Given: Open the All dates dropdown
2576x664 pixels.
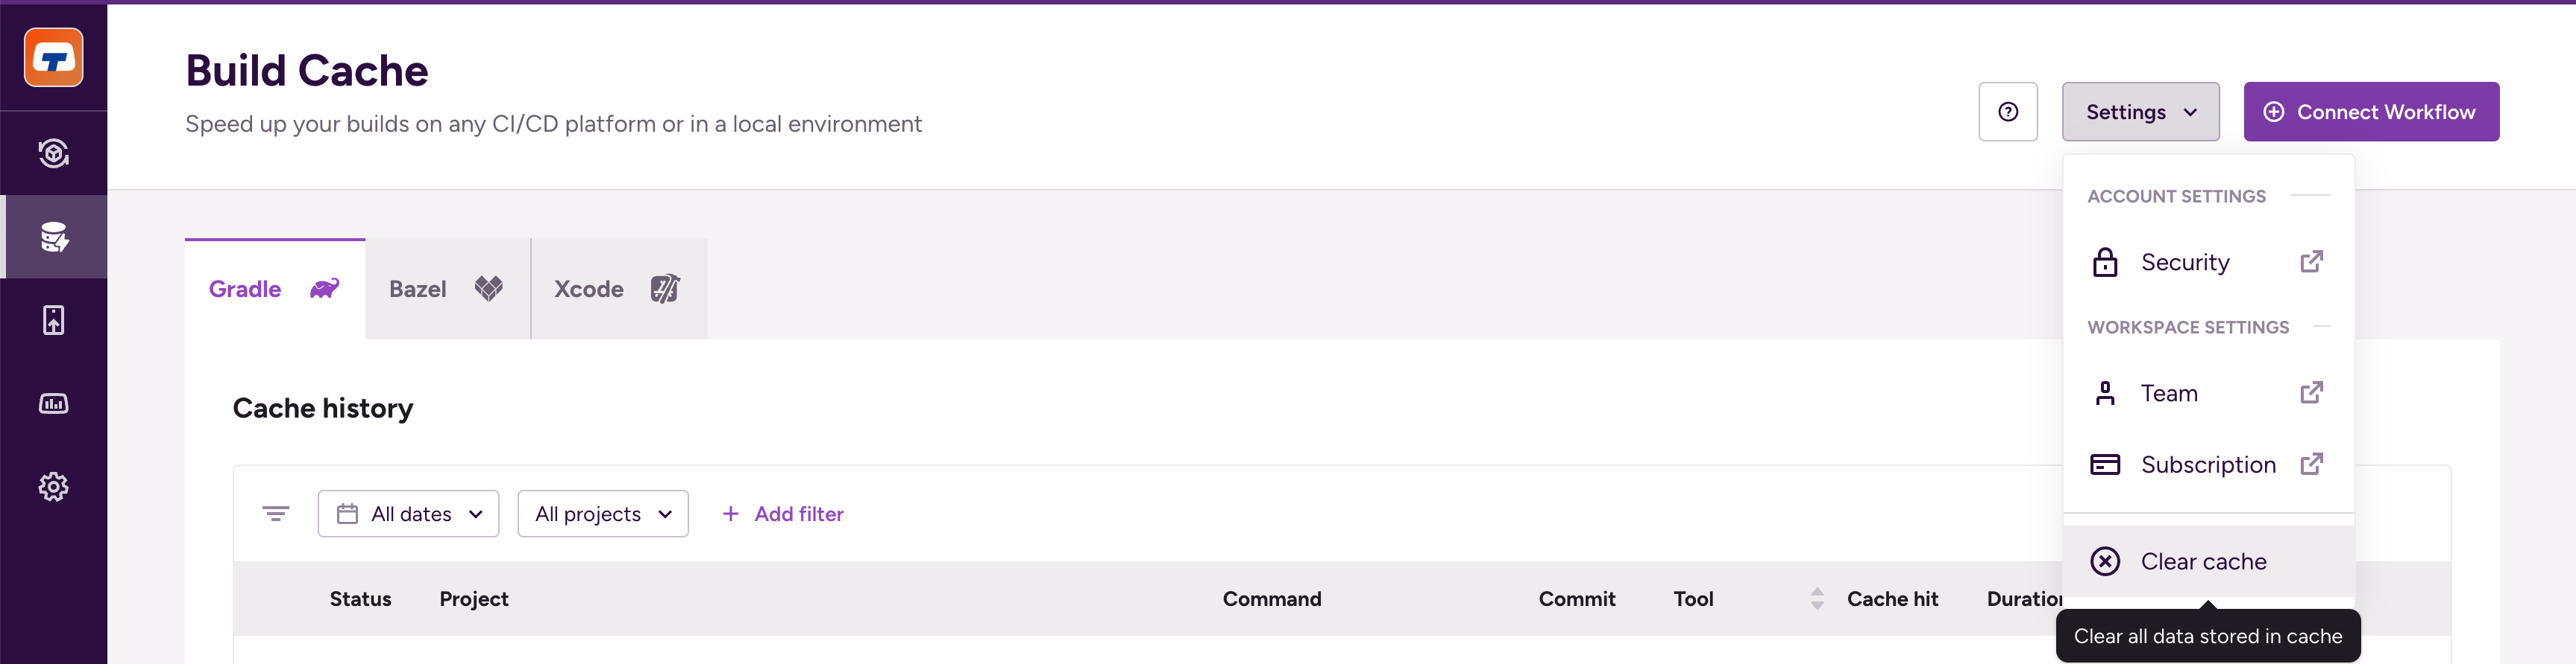Looking at the screenshot, I should (408, 514).
